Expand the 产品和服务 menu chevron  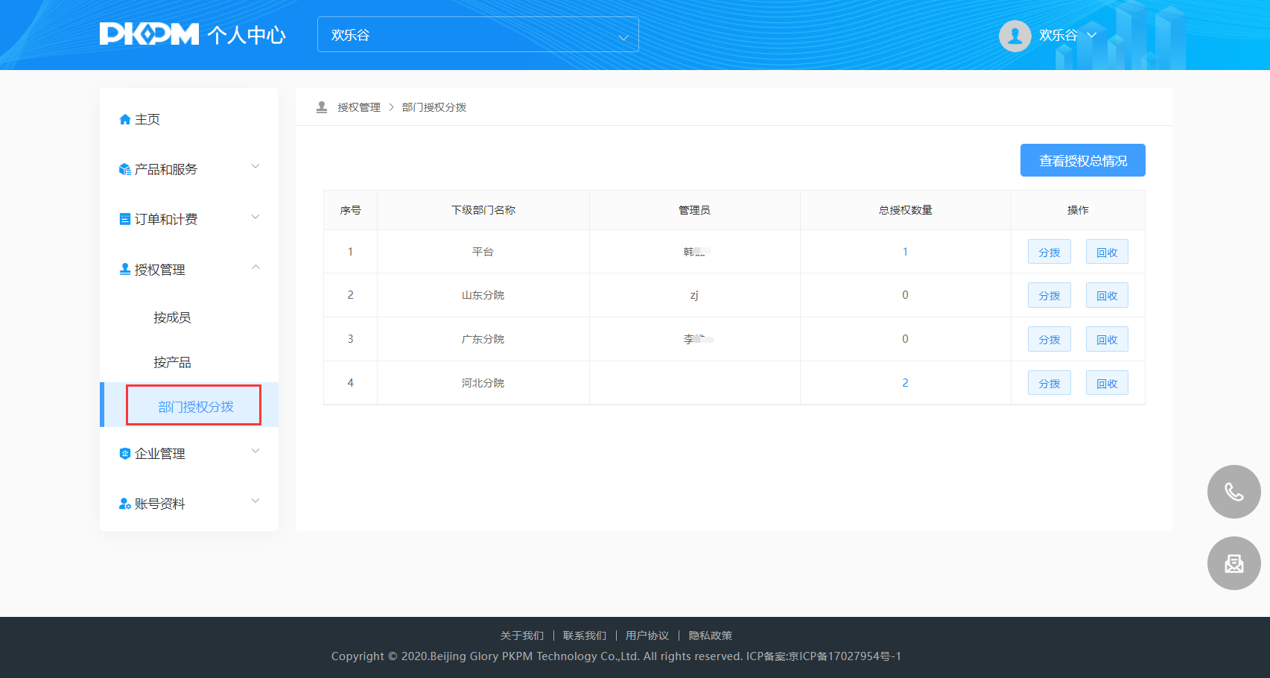point(255,167)
